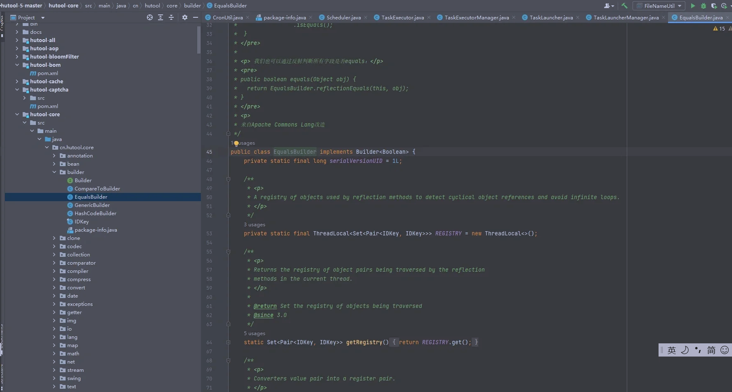Screen dimensions: 732x392
Task: Click the Project tree scrollbar
Action: click(199, 39)
